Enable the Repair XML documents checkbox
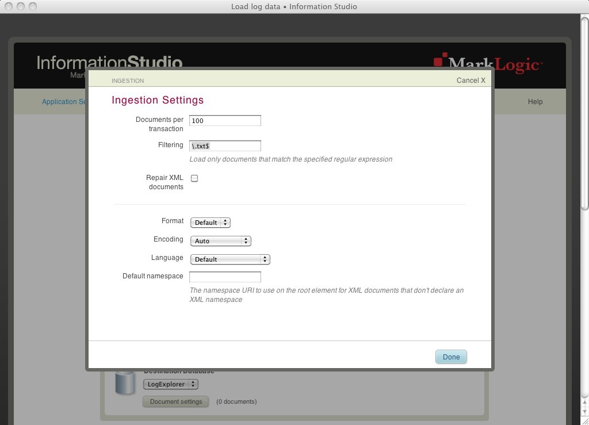This screenshot has height=425, width=589. coord(194,178)
